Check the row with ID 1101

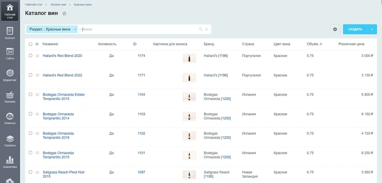pyautogui.click(x=31, y=152)
